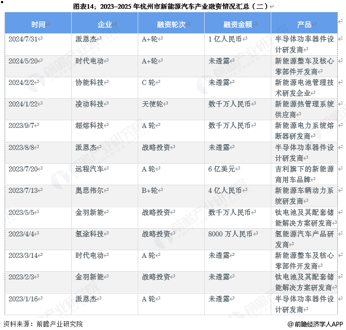Viewport: 346px width, 330px height.
Task: Select the 产品 column header
Action: [x=304, y=24]
